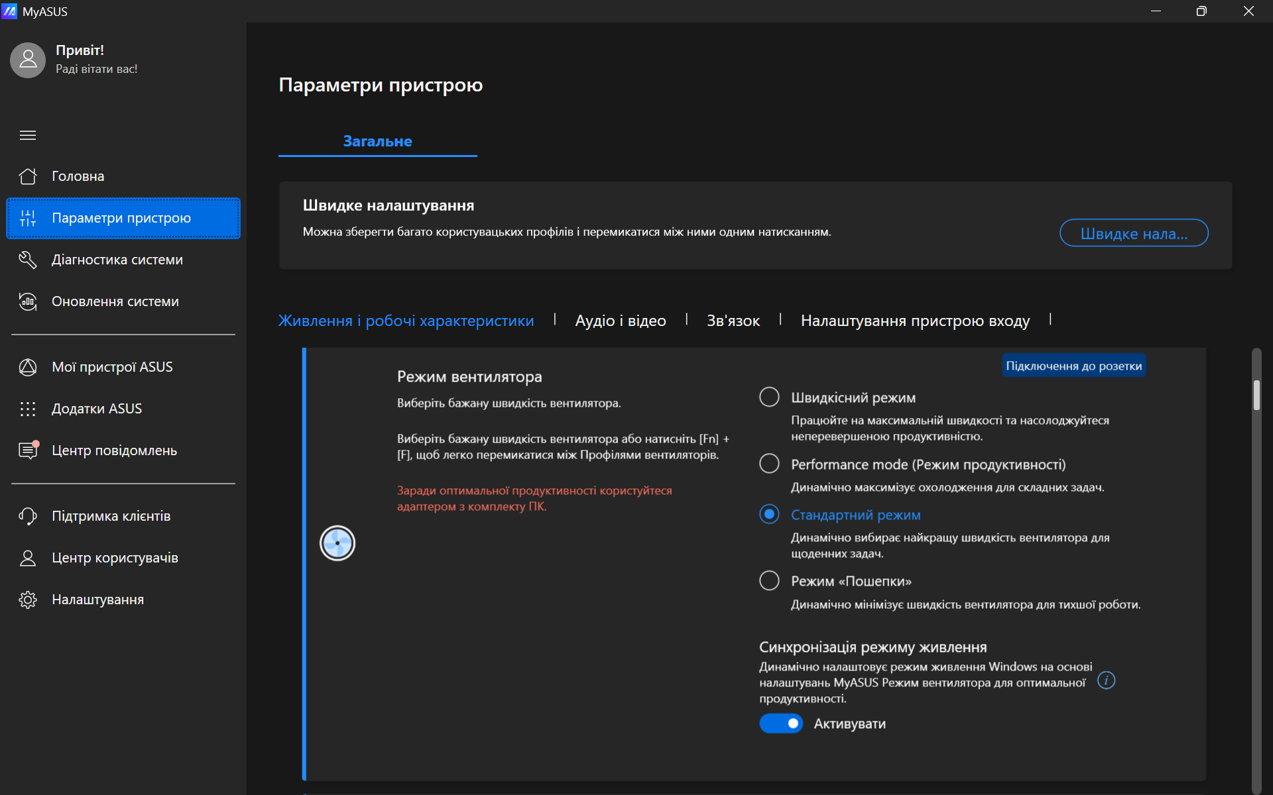Viewport: 1273px width, 795px height.
Task: Select Швидкісний режим radio button
Action: [x=769, y=397]
